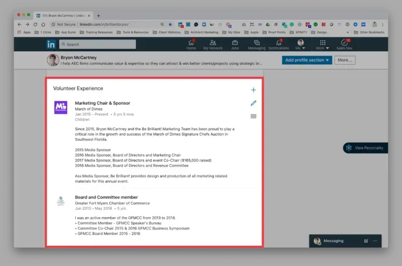Compose a new message icon in Messaging bar
This screenshot has width=402, height=266.
tap(366, 241)
